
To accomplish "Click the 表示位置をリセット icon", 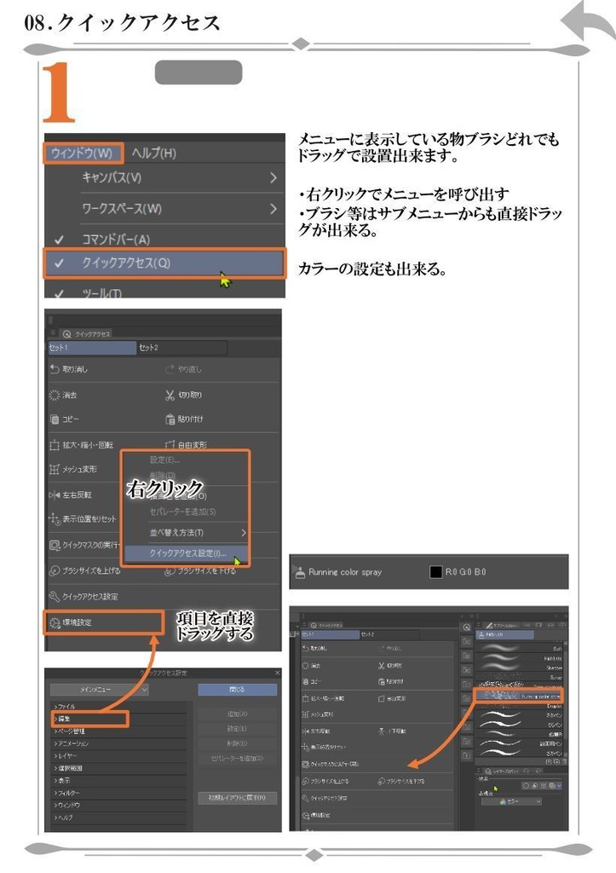I will coord(55,518).
